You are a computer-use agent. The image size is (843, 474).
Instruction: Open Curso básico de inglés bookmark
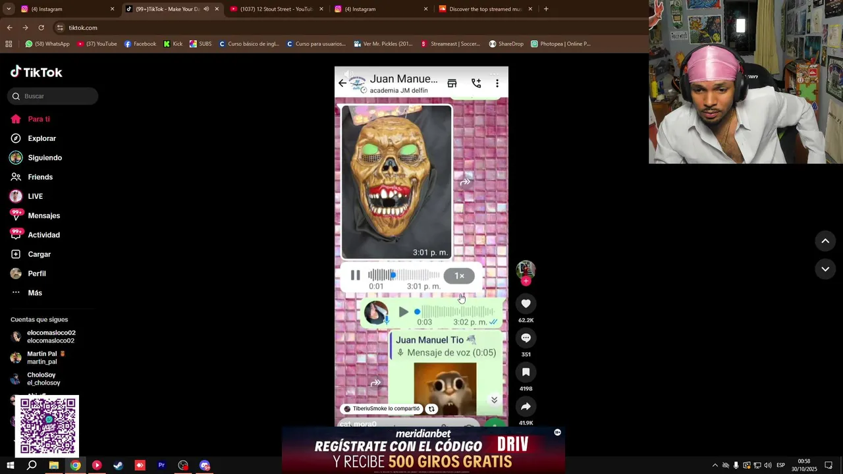[x=249, y=44]
